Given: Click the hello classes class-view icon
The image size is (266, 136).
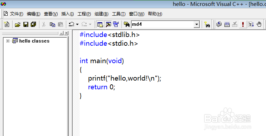Looking at the screenshot, I should point(15,41).
